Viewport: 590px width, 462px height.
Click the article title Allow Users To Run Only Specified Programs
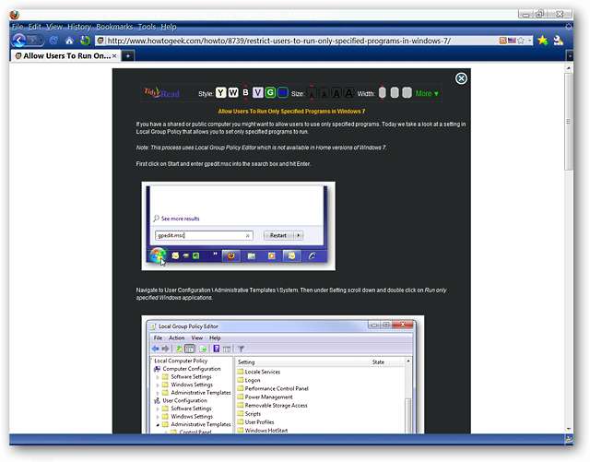tap(291, 111)
